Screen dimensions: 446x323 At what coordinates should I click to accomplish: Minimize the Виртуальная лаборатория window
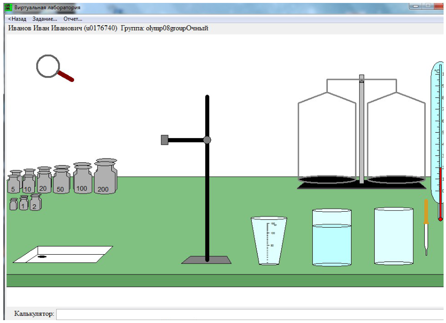coord(415,6)
